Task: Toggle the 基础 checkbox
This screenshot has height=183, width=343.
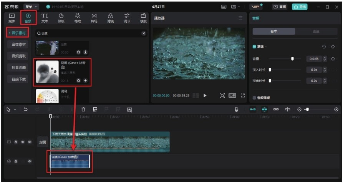Action: click(254, 47)
